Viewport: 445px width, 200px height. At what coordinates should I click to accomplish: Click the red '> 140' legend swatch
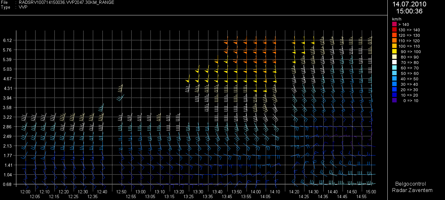coord(394,24)
